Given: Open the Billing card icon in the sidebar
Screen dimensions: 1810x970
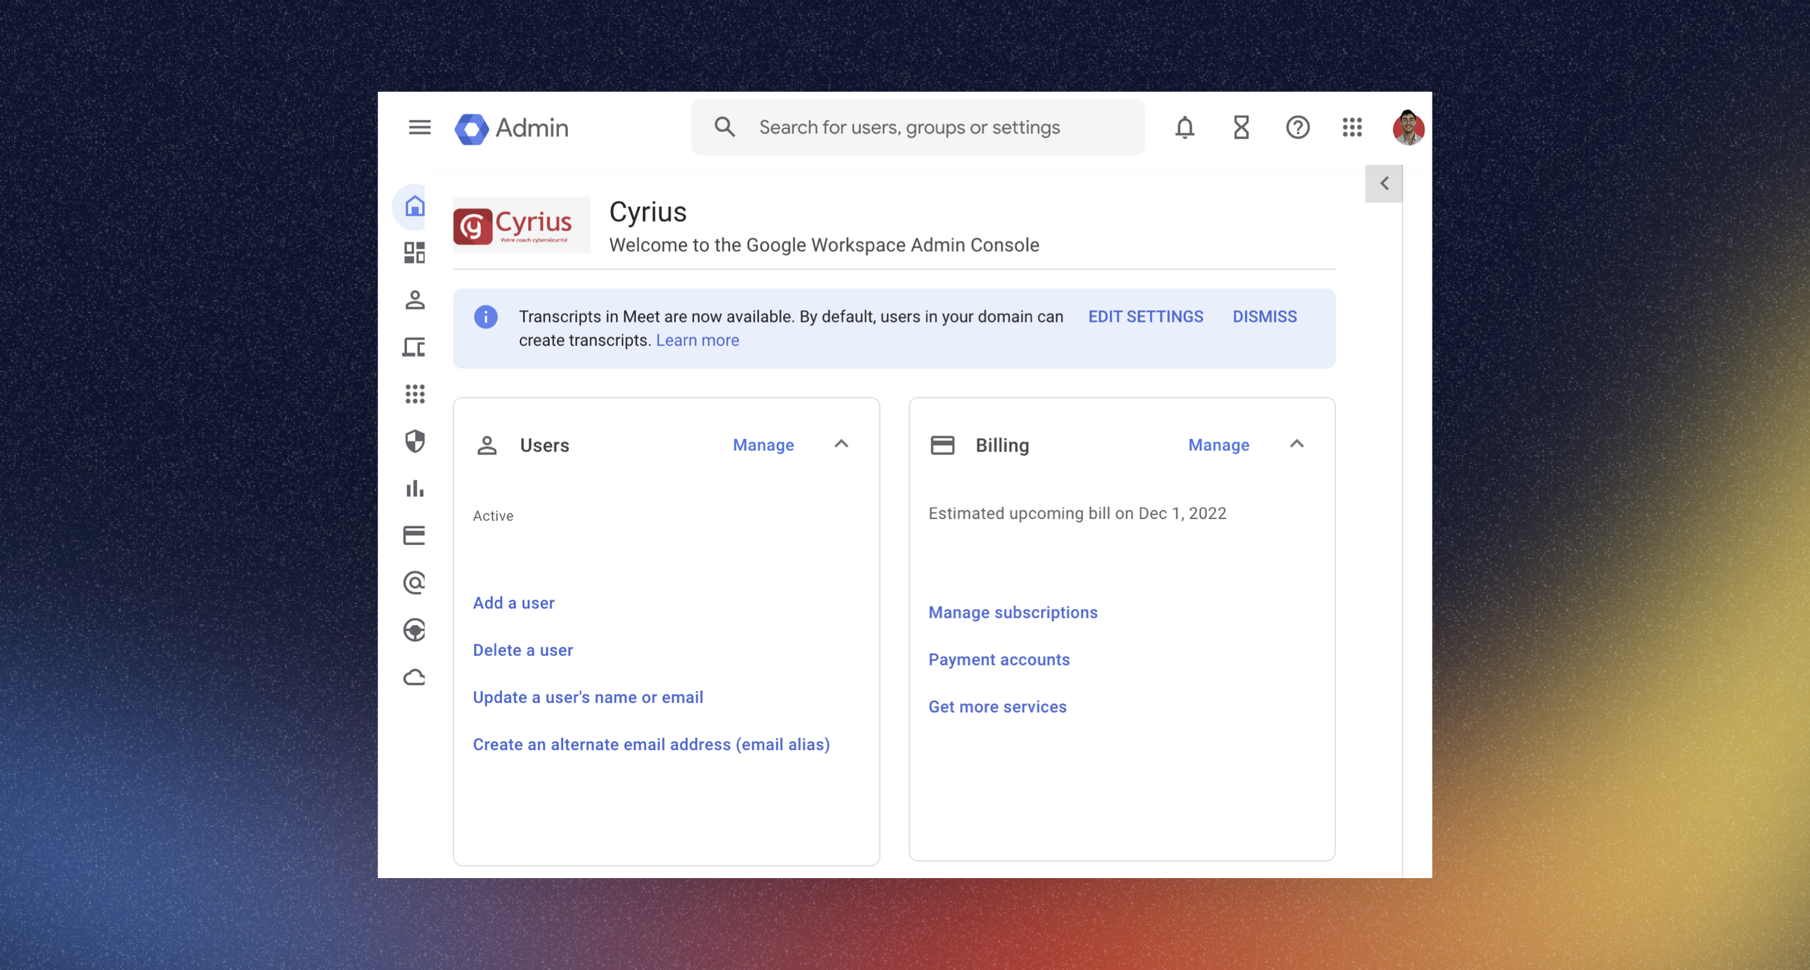Looking at the screenshot, I should (415, 536).
